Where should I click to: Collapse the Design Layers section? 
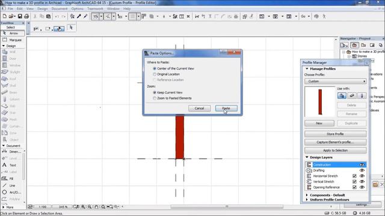pyautogui.click(x=307, y=157)
